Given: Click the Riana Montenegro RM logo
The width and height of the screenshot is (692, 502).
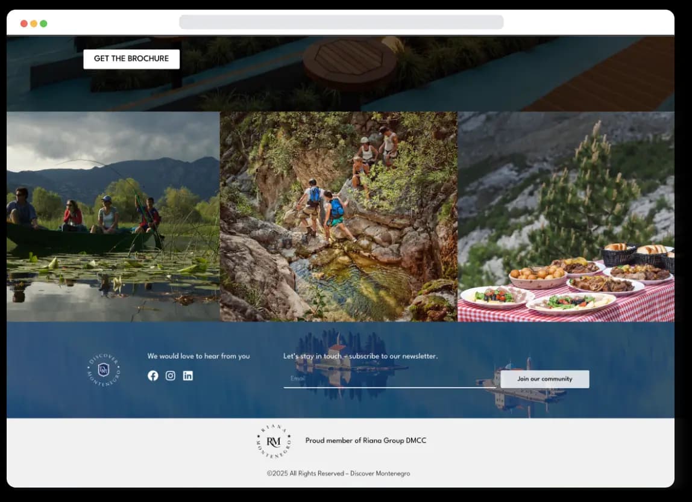Looking at the screenshot, I should coord(274,441).
